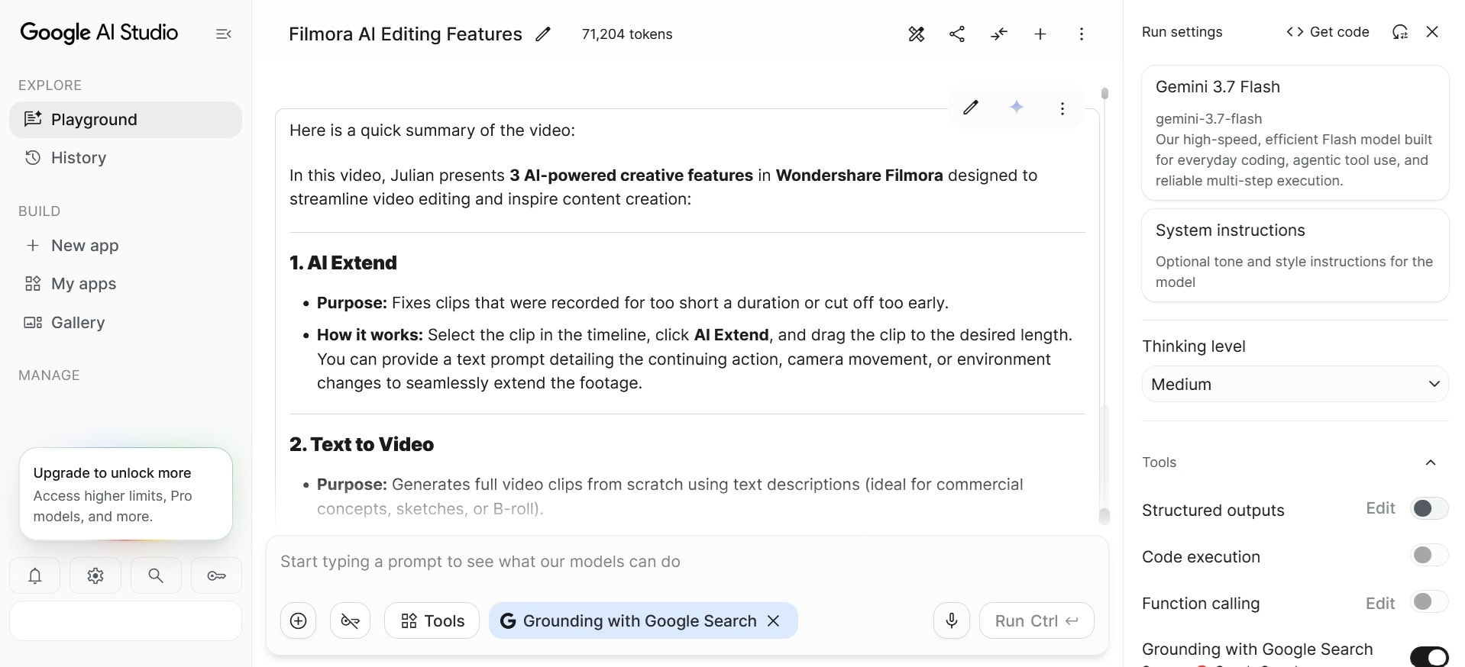The width and height of the screenshot is (1465, 667).
Task: Open System instructions card
Action: click(x=1295, y=256)
